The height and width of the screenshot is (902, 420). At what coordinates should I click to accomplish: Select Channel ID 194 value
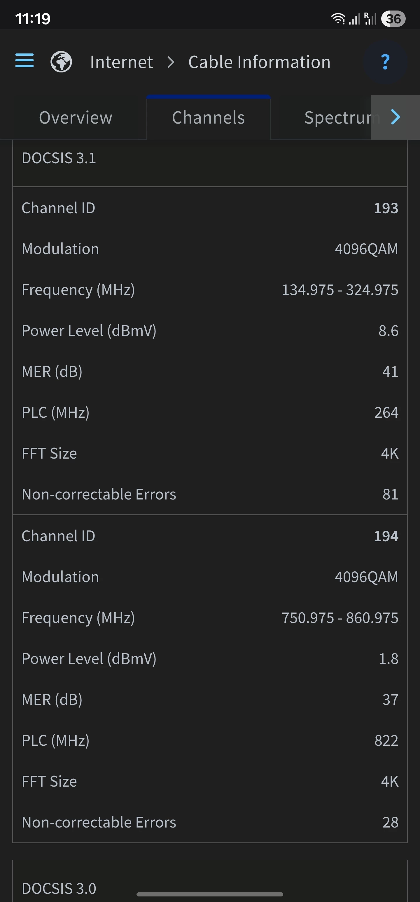pos(386,536)
